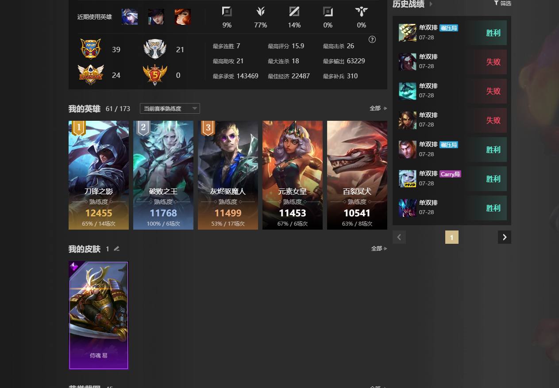Go to previous match history page
Image resolution: width=559 pixels, height=388 pixels.
tap(399, 237)
